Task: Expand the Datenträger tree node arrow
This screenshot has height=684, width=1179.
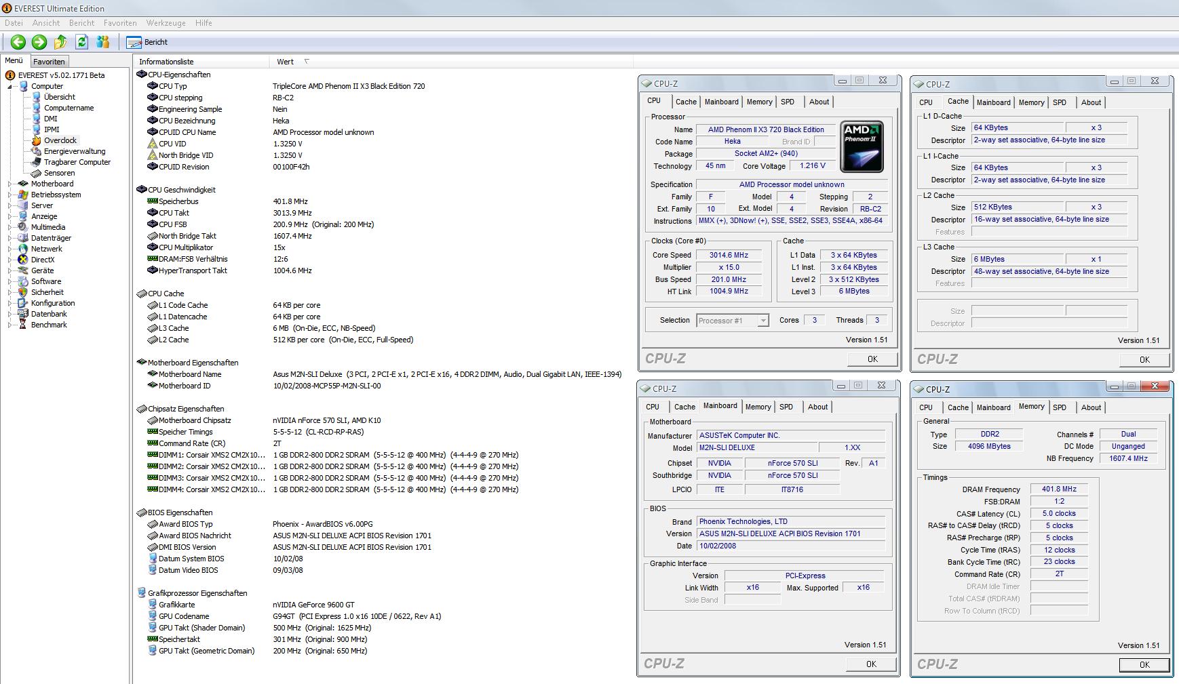Action: click(x=10, y=238)
